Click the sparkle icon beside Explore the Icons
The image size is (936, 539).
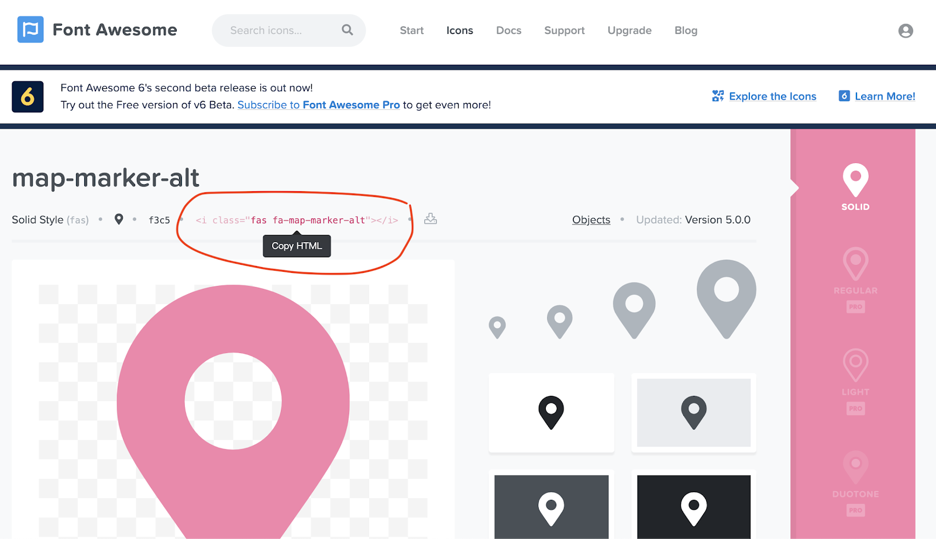click(x=718, y=96)
